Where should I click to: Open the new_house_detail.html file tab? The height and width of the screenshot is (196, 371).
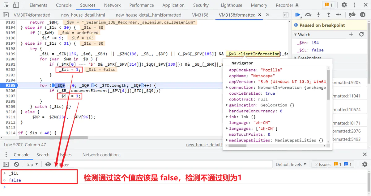pos(83,15)
